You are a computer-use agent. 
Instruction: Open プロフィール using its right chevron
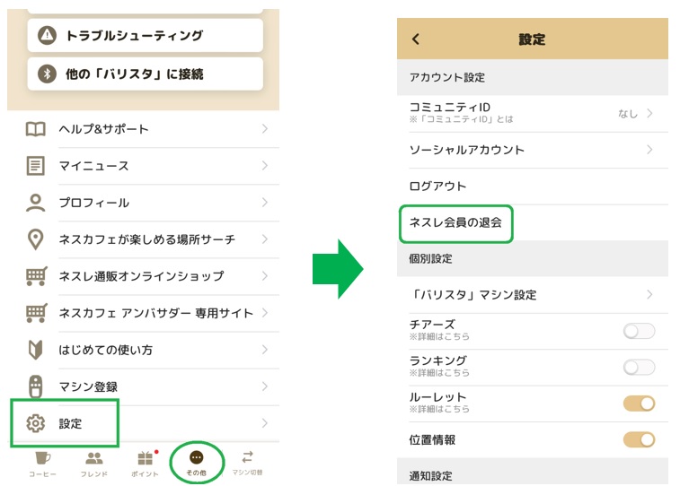coord(264,202)
